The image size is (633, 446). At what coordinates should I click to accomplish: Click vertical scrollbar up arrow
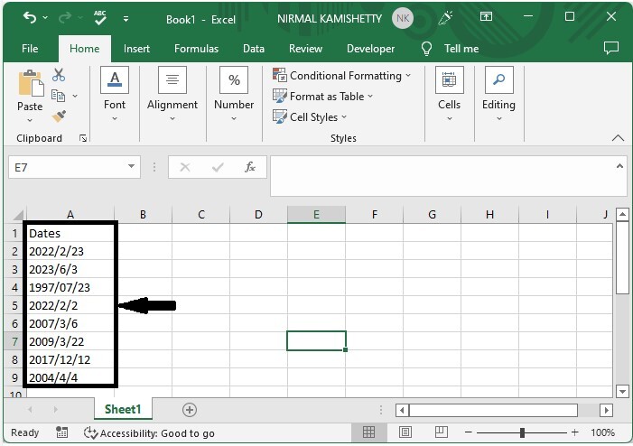tap(622, 214)
